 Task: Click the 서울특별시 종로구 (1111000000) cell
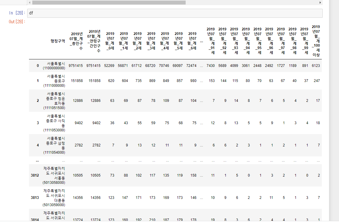54,81
